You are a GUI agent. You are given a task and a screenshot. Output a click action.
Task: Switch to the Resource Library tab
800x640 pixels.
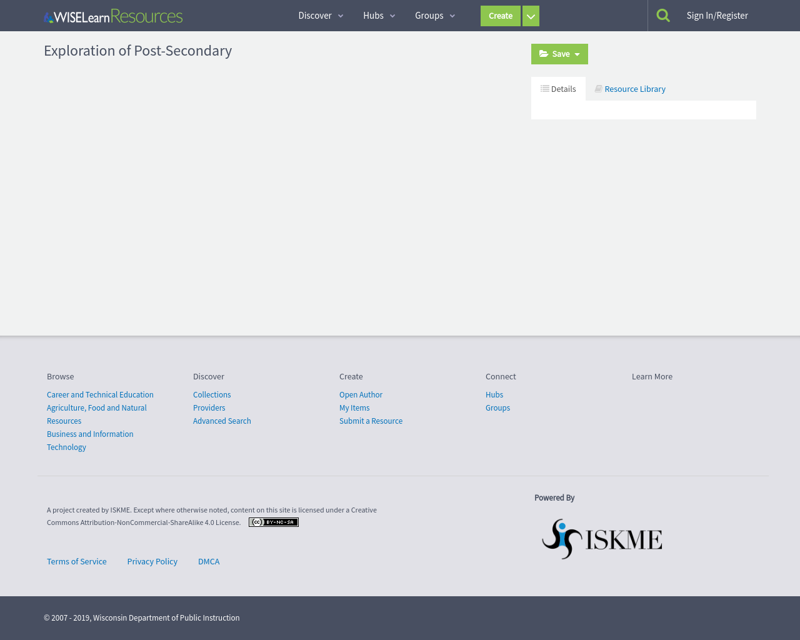[x=634, y=88]
